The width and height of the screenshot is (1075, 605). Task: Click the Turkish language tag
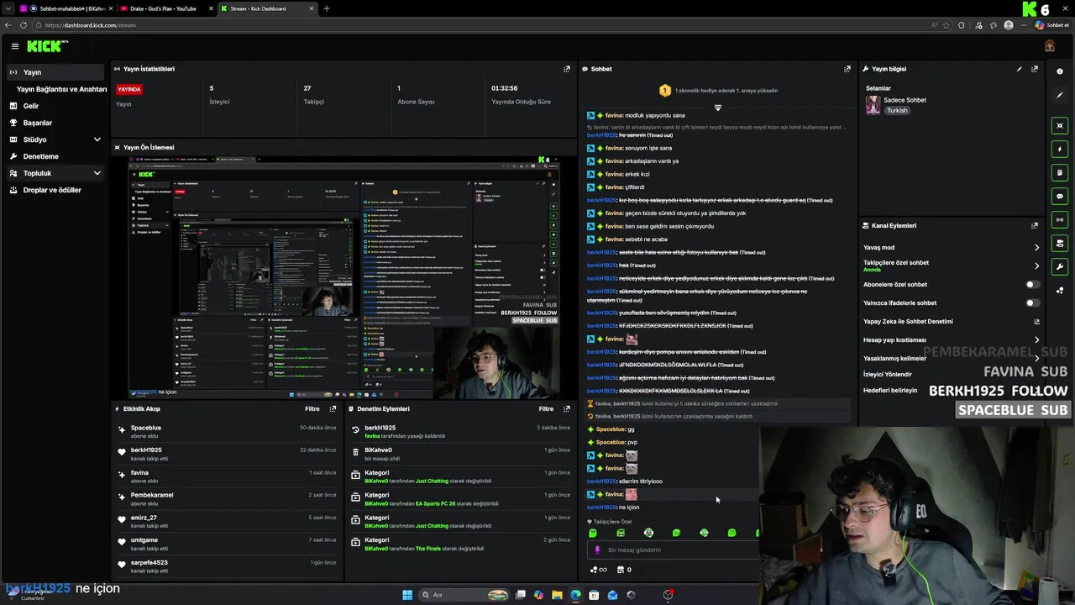pyautogui.click(x=897, y=110)
